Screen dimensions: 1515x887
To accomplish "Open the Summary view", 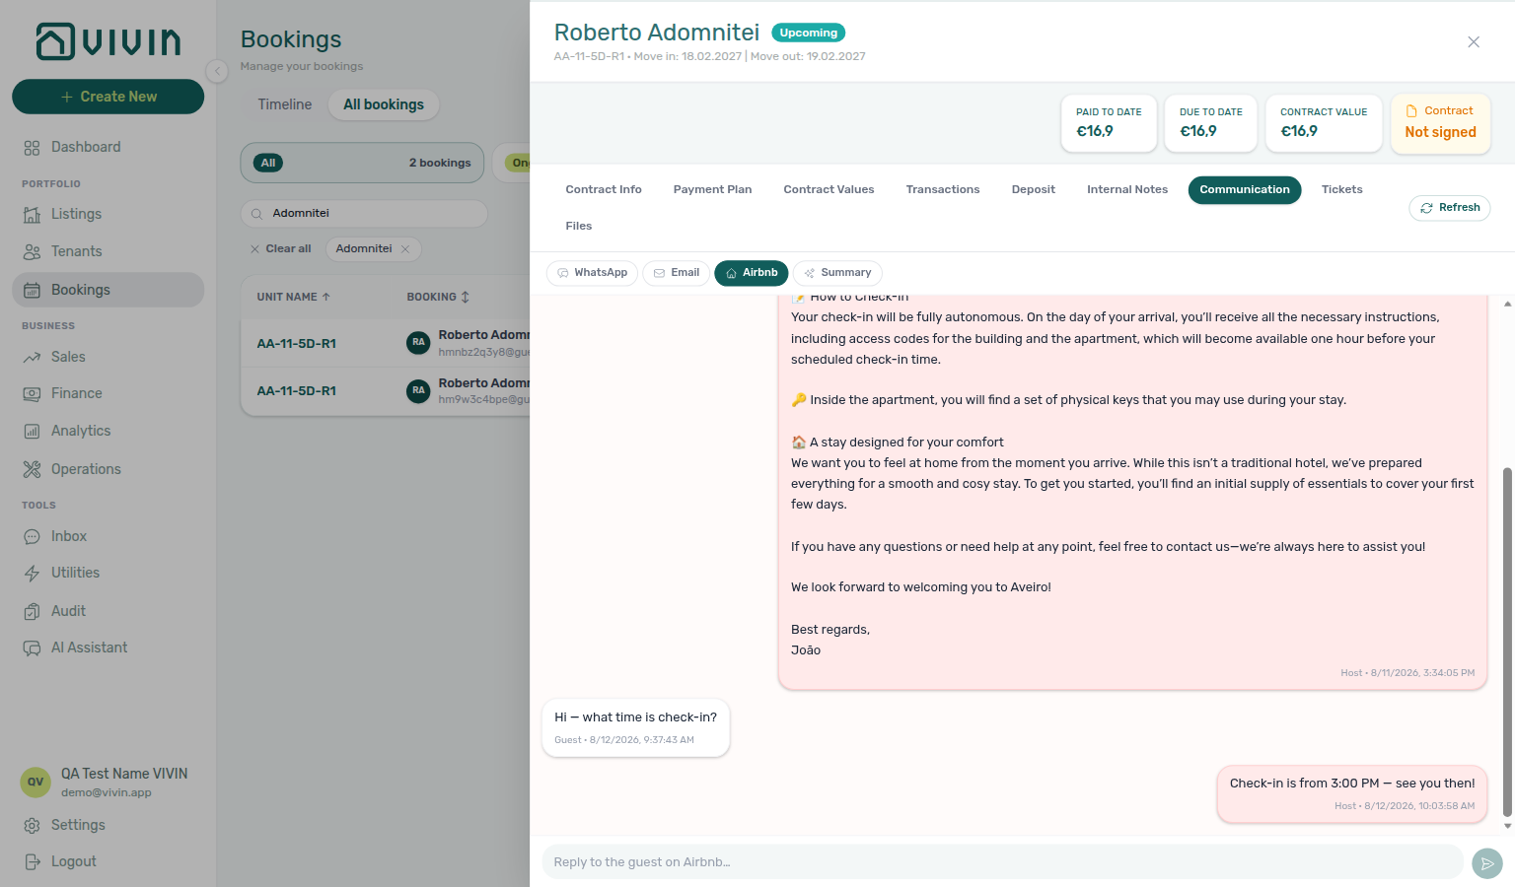I will coord(837,273).
